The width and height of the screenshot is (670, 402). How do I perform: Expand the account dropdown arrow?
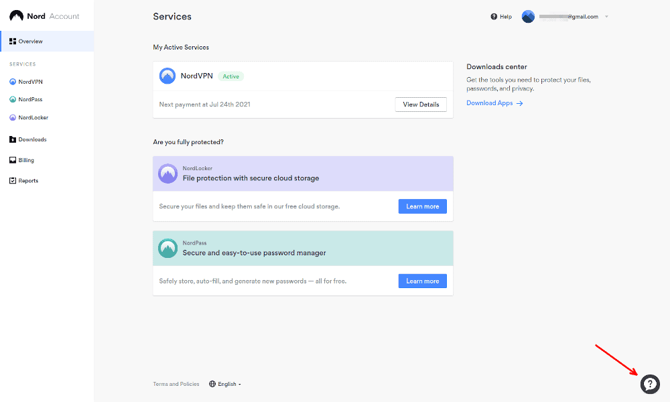tap(606, 17)
